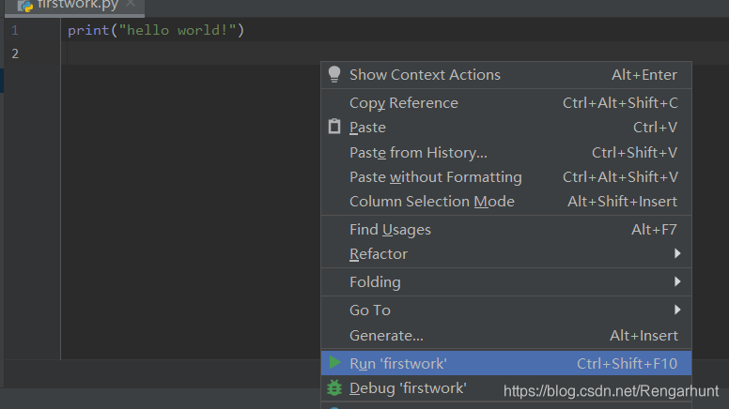Open the Generate... menu item
This screenshot has height=409, width=729.
pos(386,336)
